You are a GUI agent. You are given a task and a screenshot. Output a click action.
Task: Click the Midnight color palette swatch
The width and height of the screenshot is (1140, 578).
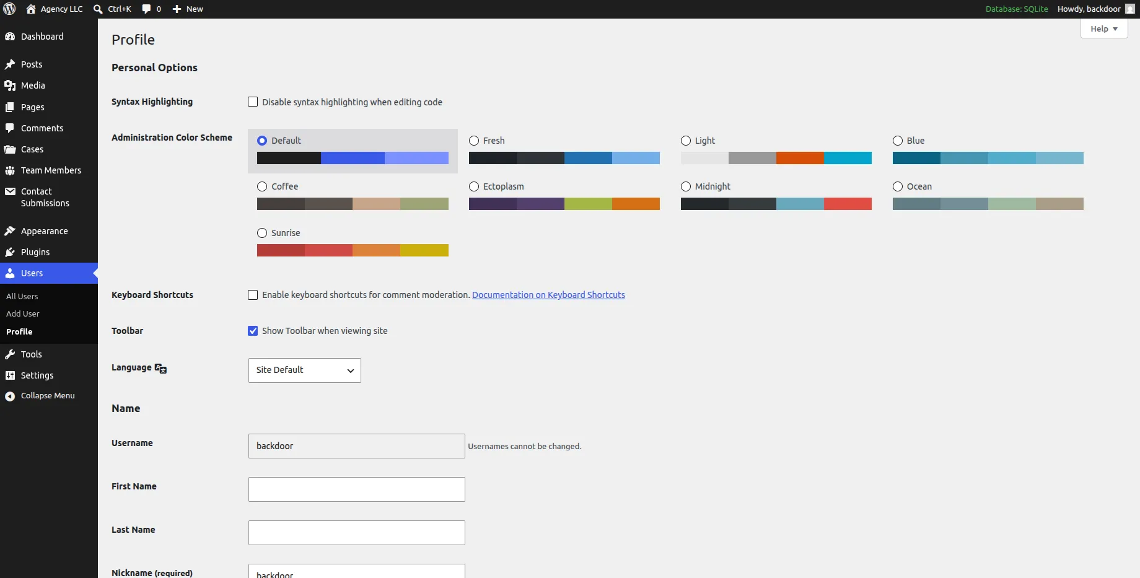[776, 204]
